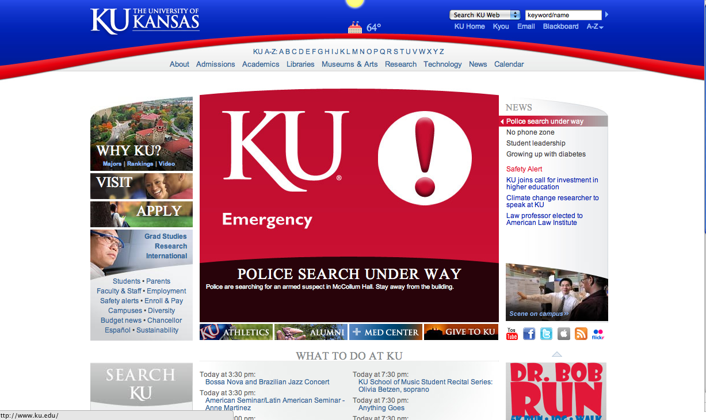Open KU's Facebook page icon
This screenshot has width=706, height=420.
tap(529, 334)
